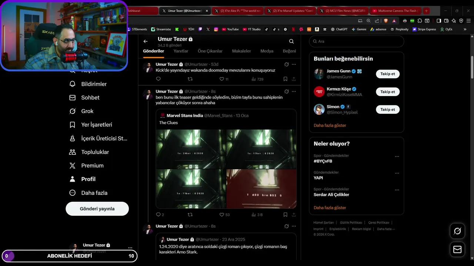
Task: Share the Kick'de yayındayız post
Action: click(294, 79)
